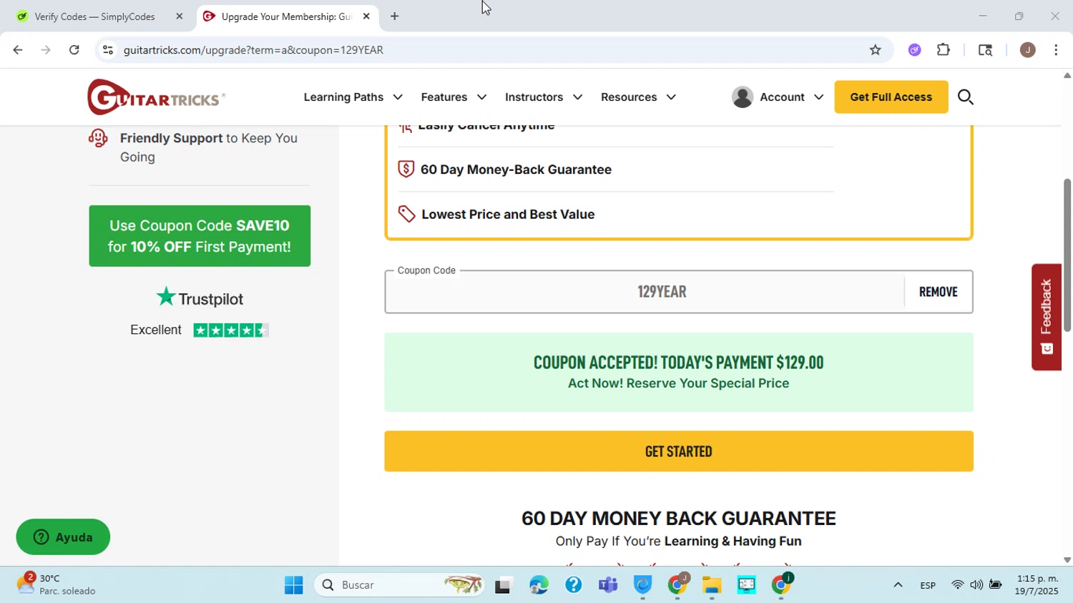Open the Chrome three-dot menu
This screenshot has width=1073, height=603.
tap(1056, 50)
